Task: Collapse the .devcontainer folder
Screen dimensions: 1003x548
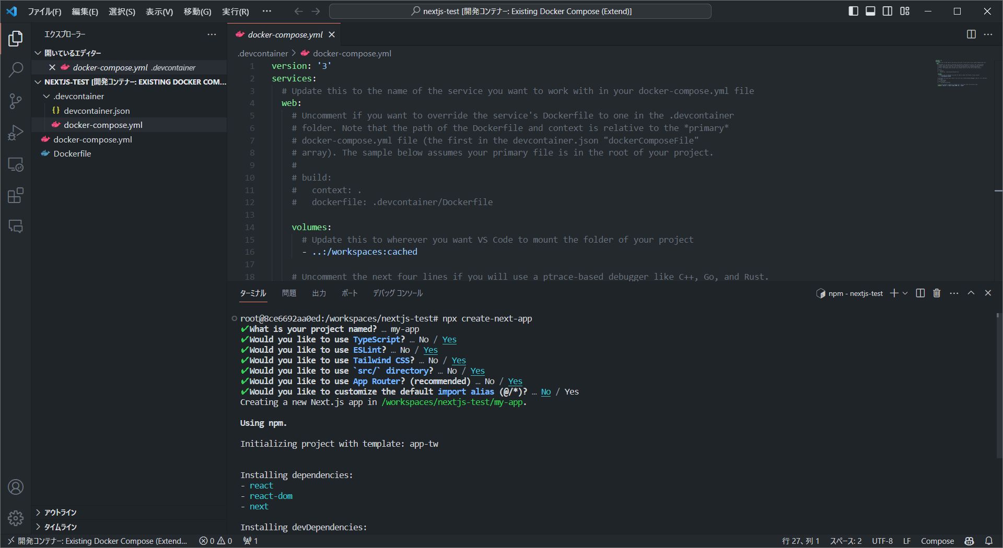Action: (x=129, y=97)
